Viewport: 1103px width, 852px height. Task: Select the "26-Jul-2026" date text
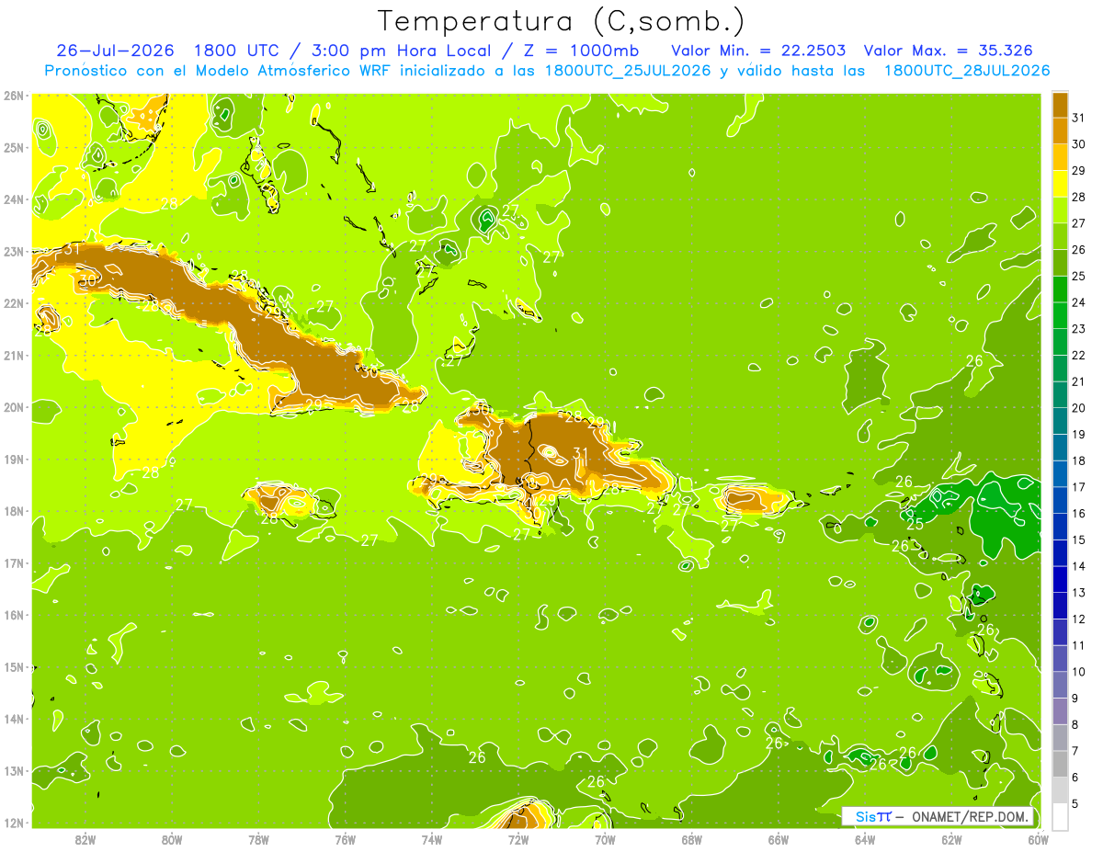point(118,51)
